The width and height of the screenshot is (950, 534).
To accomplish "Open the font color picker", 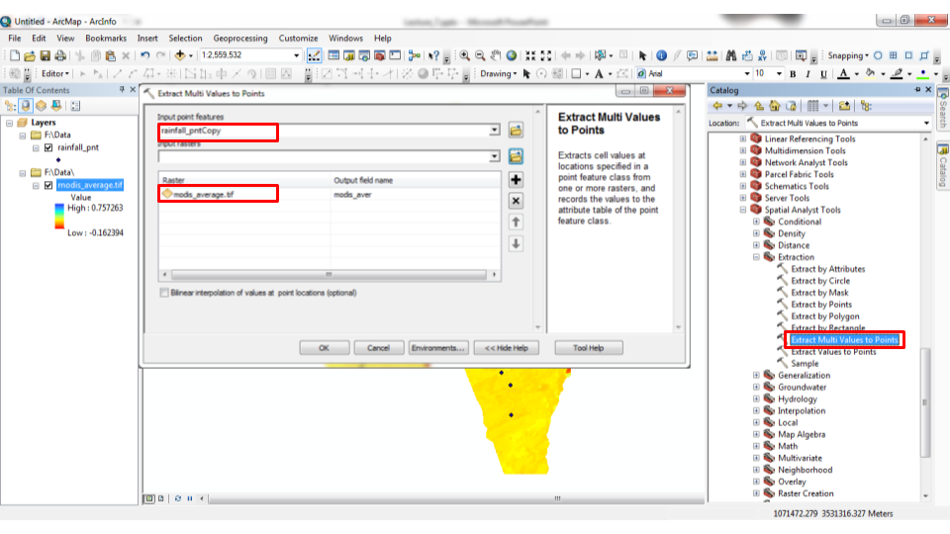I will pos(856,74).
